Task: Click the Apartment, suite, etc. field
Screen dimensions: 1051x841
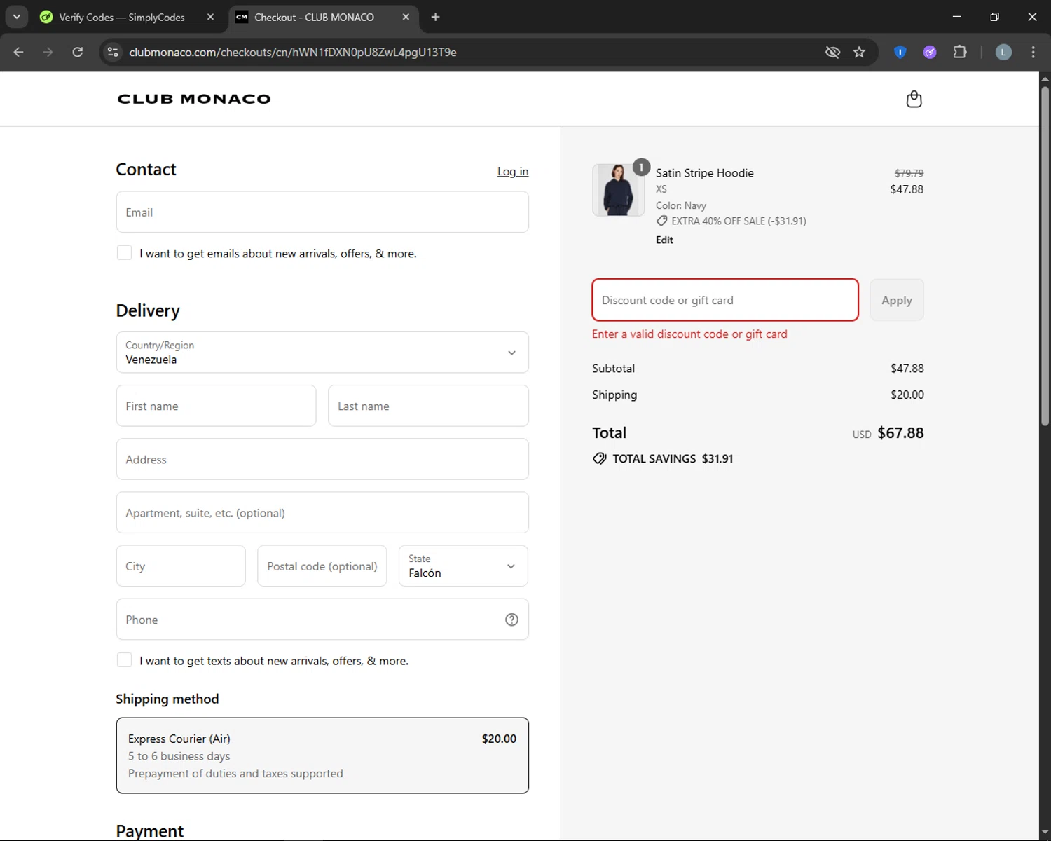Action: click(322, 512)
